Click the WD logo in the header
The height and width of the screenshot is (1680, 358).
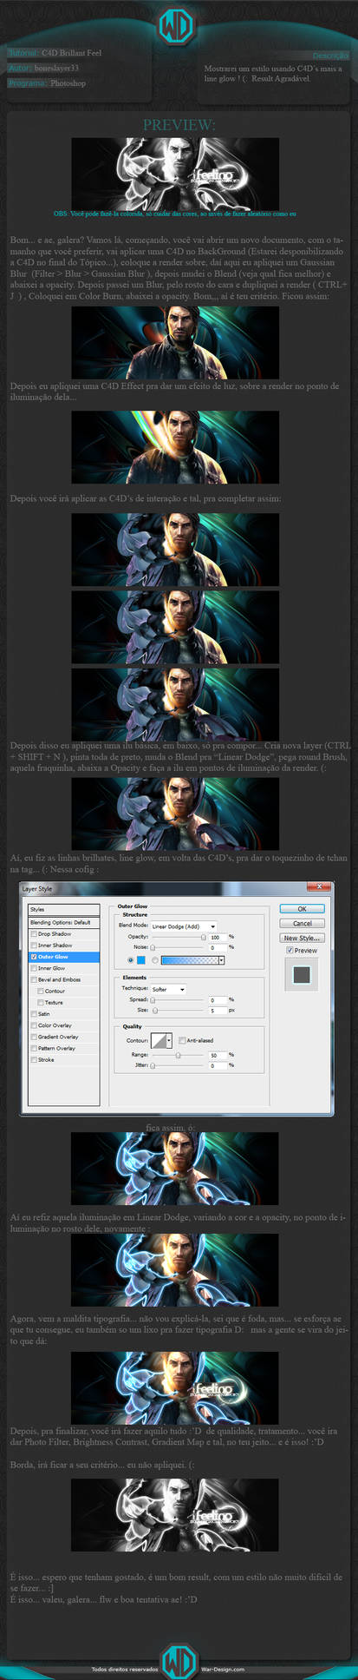(x=177, y=26)
